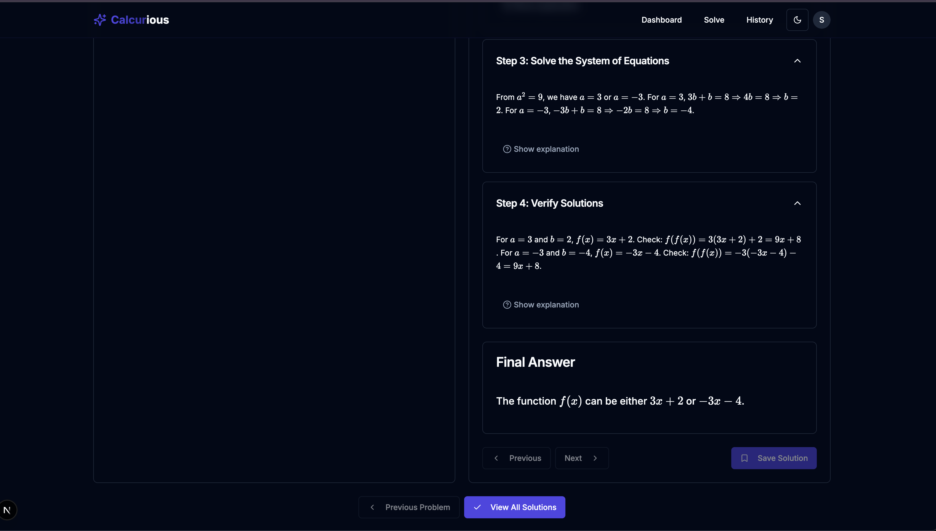Click the Step 3 section heading
Image resolution: width=936 pixels, height=531 pixels.
pos(582,61)
